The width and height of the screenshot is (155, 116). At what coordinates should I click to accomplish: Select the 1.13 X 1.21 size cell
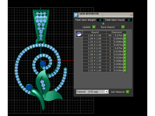[x=95, y=64]
